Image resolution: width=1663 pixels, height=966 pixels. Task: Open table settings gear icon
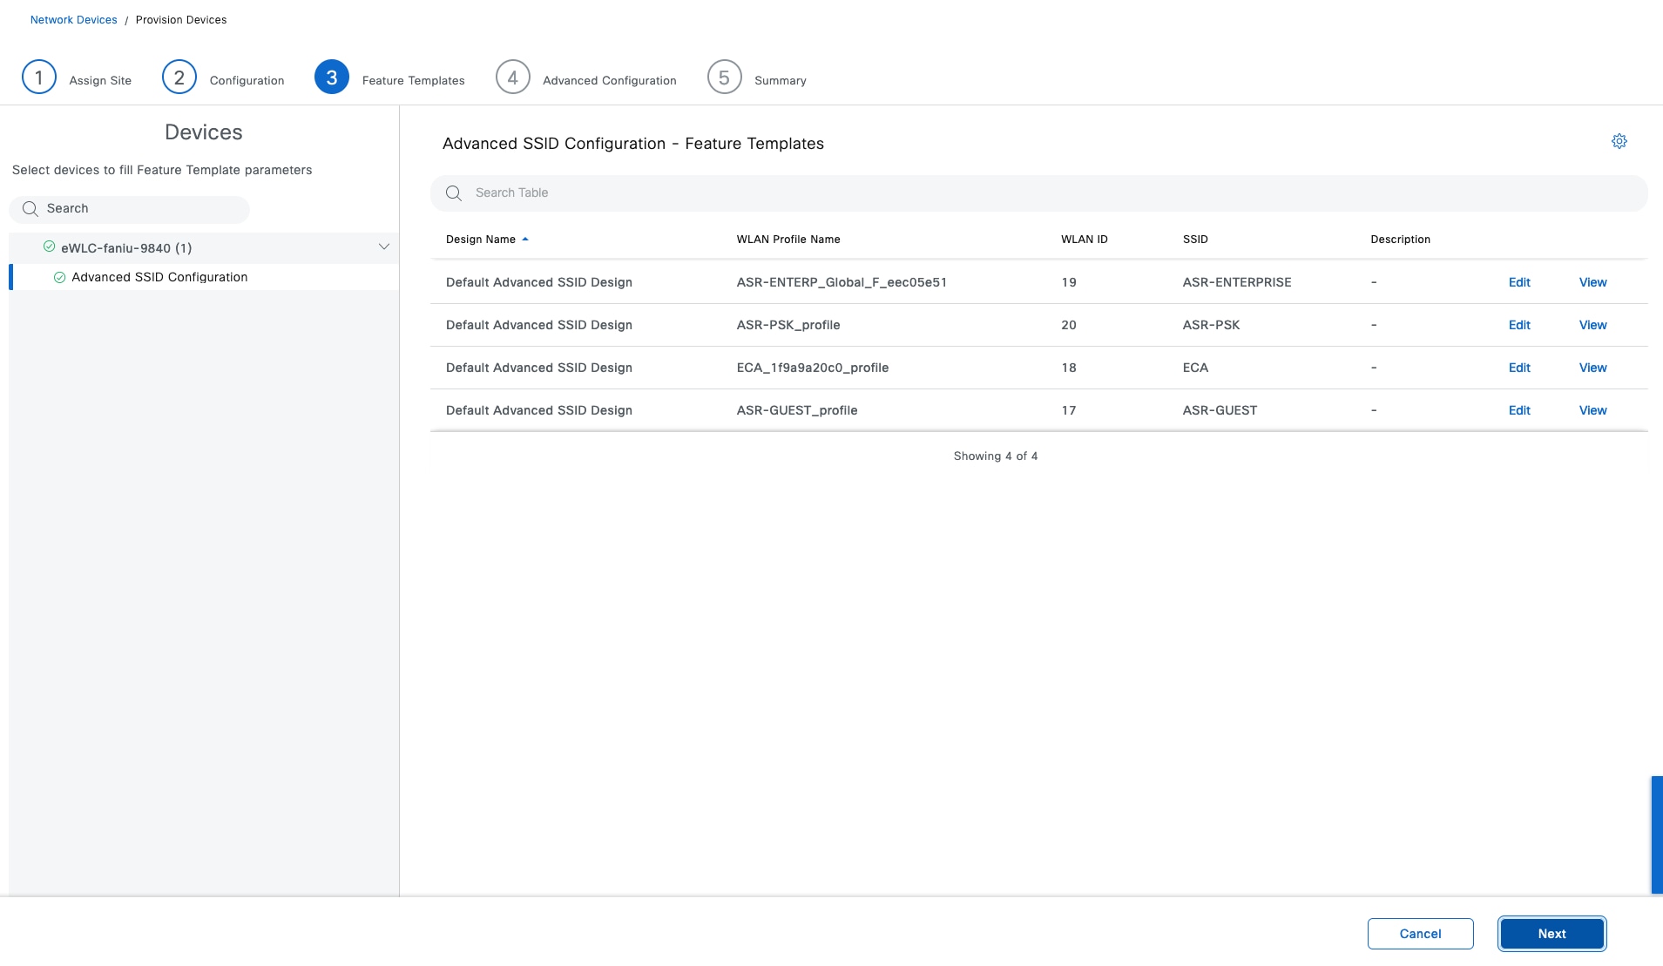pos(1619,141)
